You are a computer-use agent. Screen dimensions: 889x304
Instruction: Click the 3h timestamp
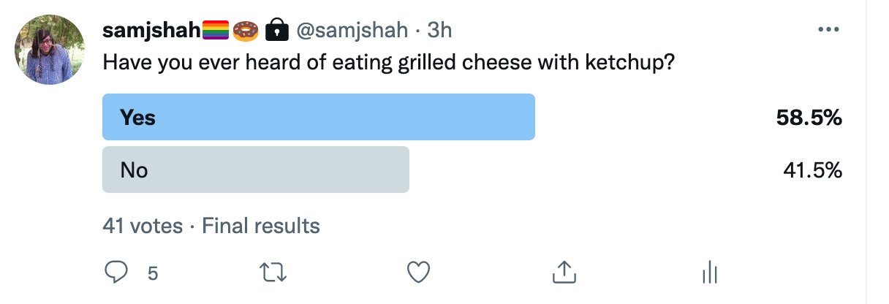tap(439, 30)
